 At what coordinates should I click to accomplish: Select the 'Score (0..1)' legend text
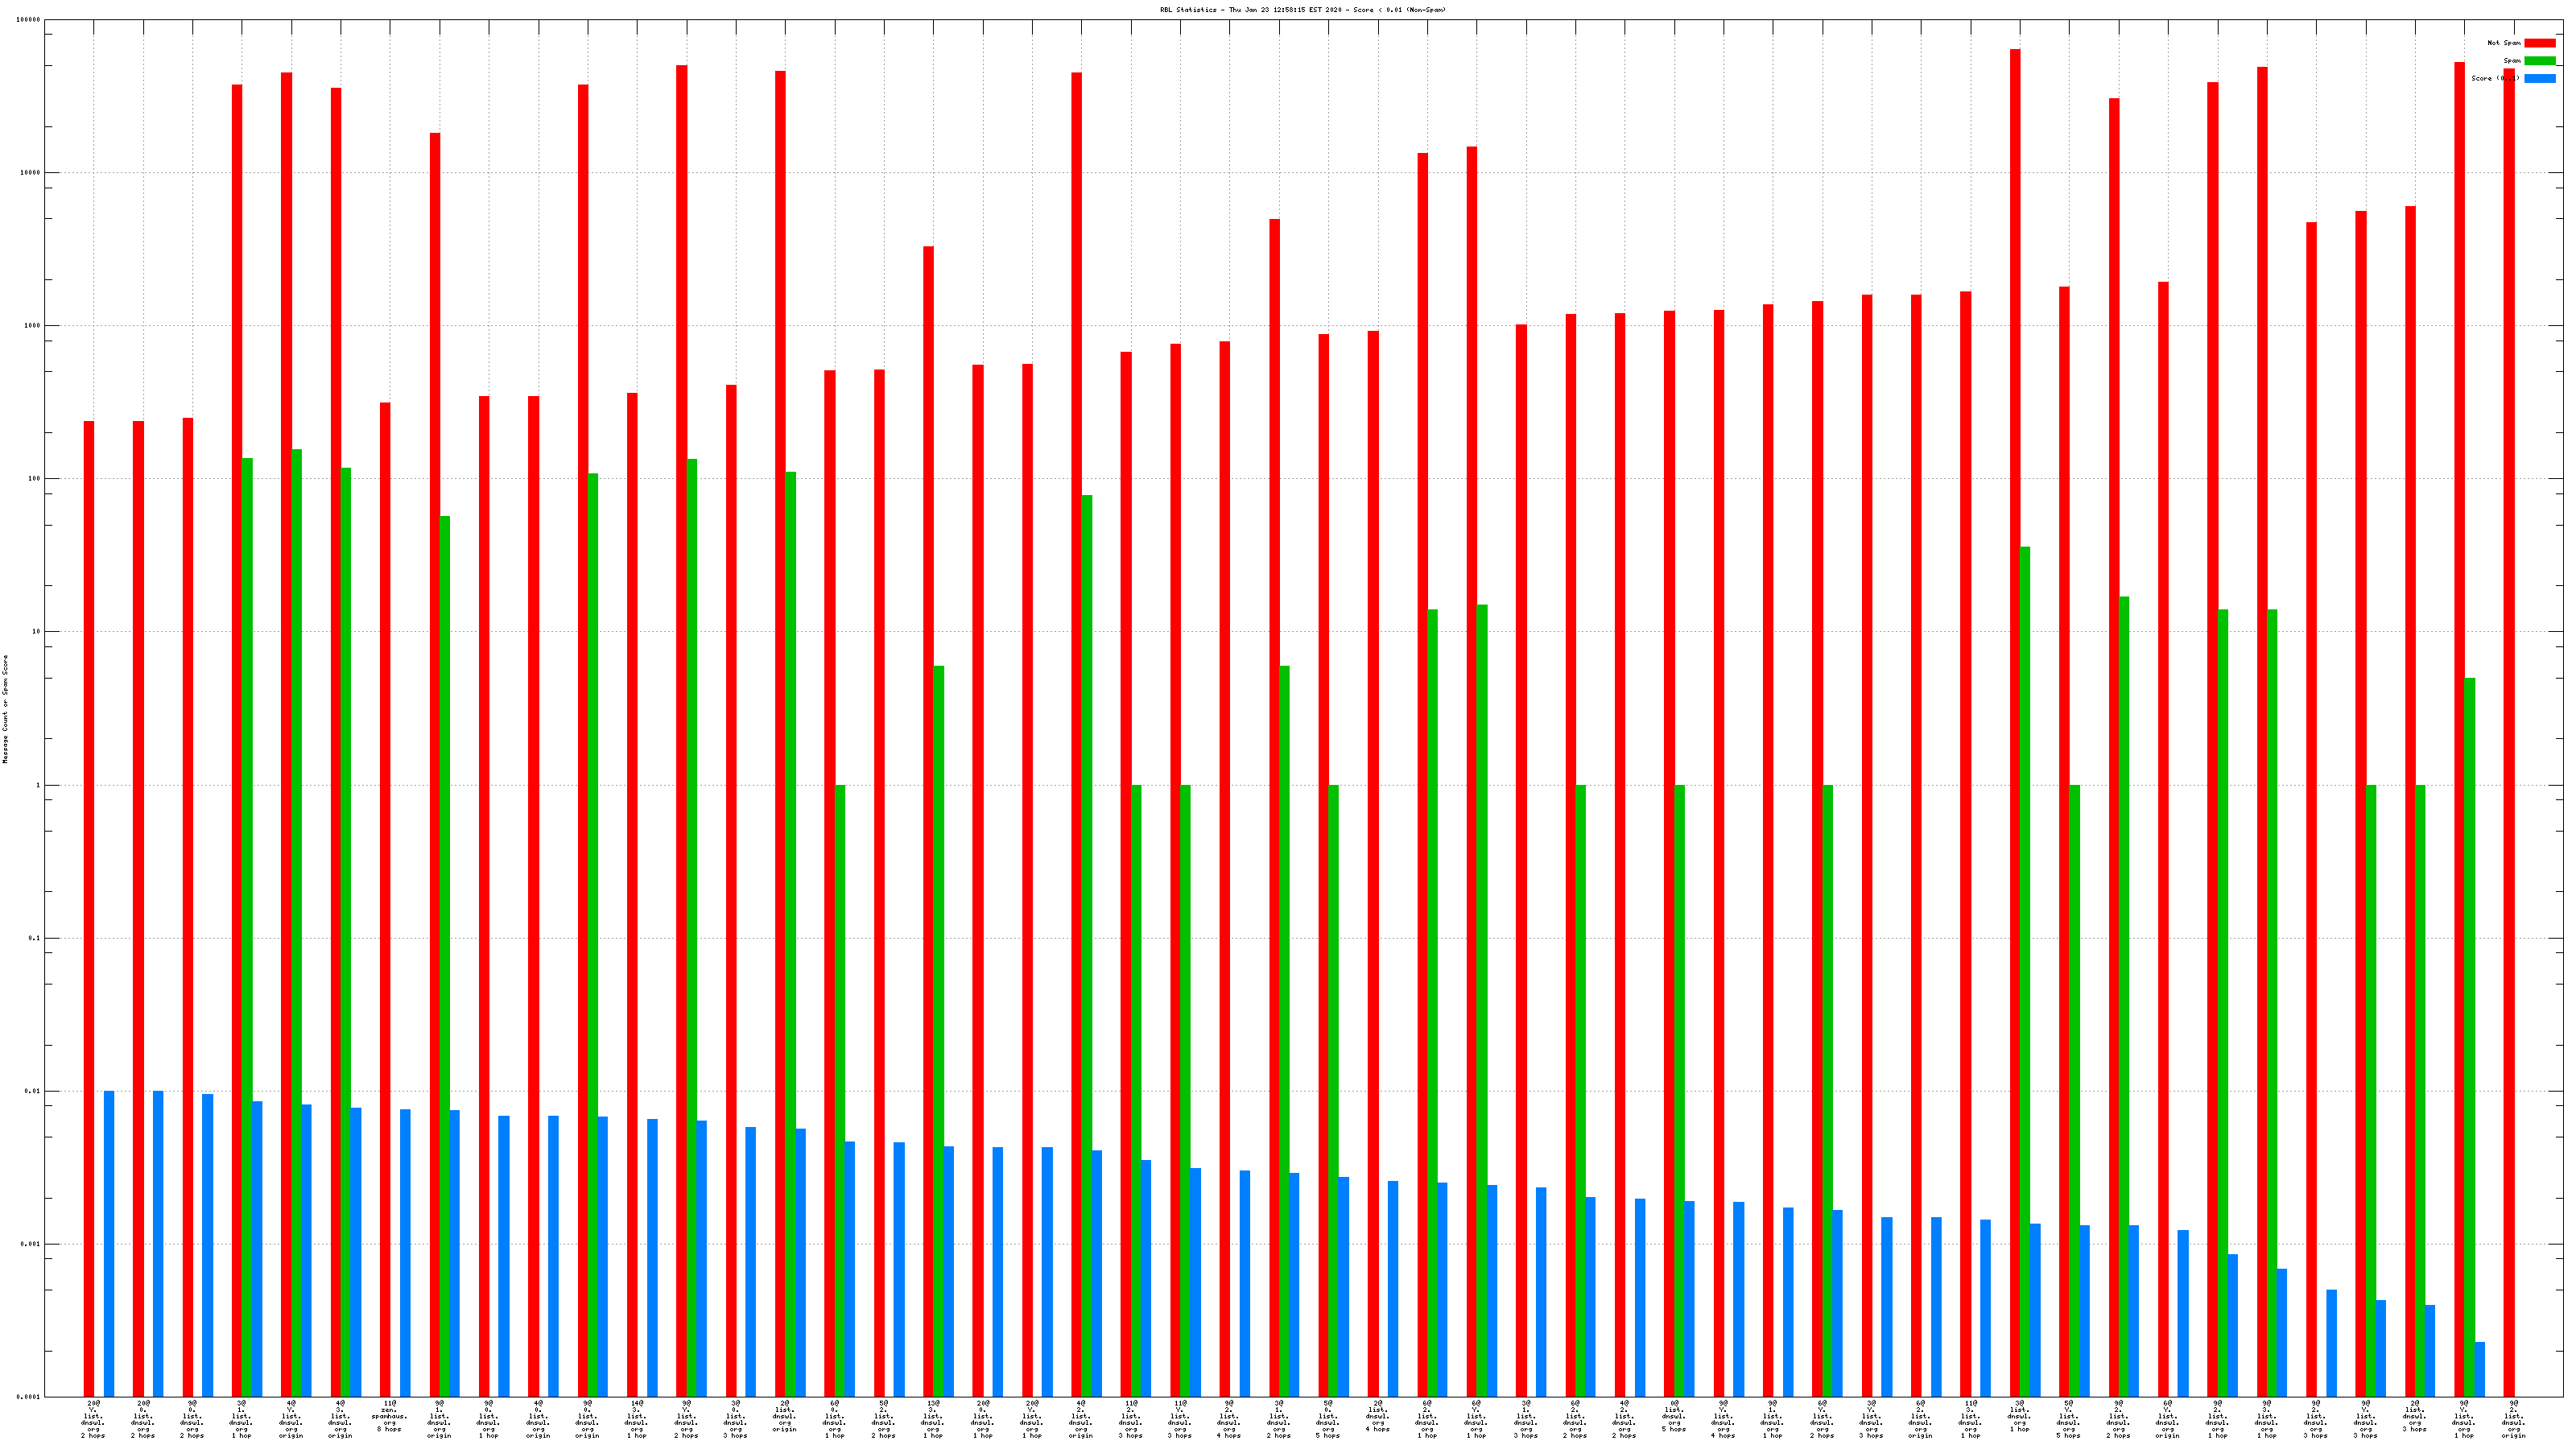(2494, 78)
